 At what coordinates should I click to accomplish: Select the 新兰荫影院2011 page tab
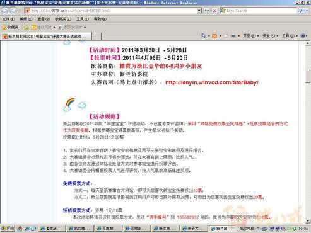pyautogui.click(x=46, y=36)
